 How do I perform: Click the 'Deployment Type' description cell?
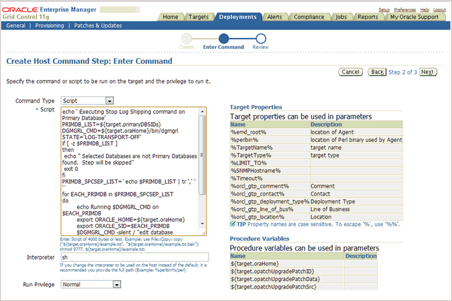356,201
